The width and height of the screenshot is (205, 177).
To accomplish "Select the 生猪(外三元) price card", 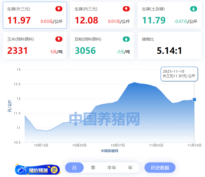I will [35, 15].
